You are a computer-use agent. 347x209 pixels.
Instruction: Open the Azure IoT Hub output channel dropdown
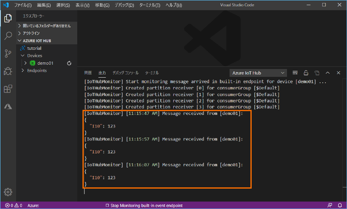point(258,73)
